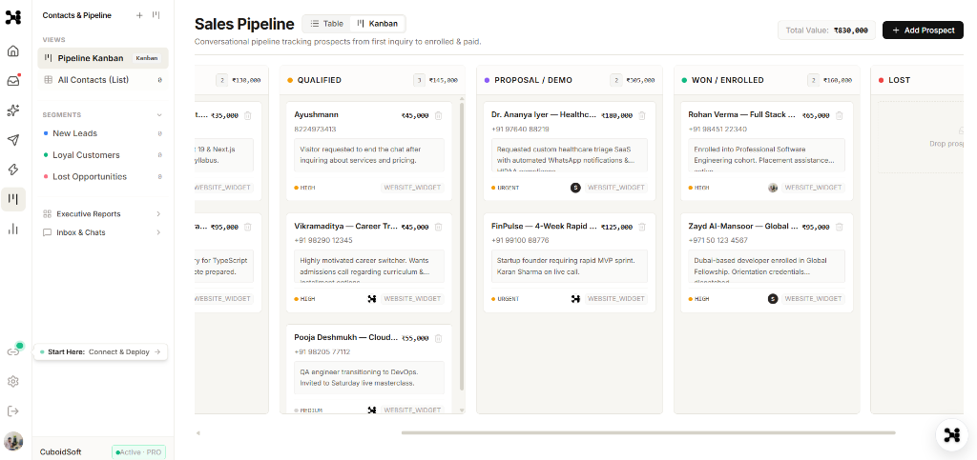Open the Rohan Verma — Full Stack... card title
977x460 pixels.
[741, 115]
